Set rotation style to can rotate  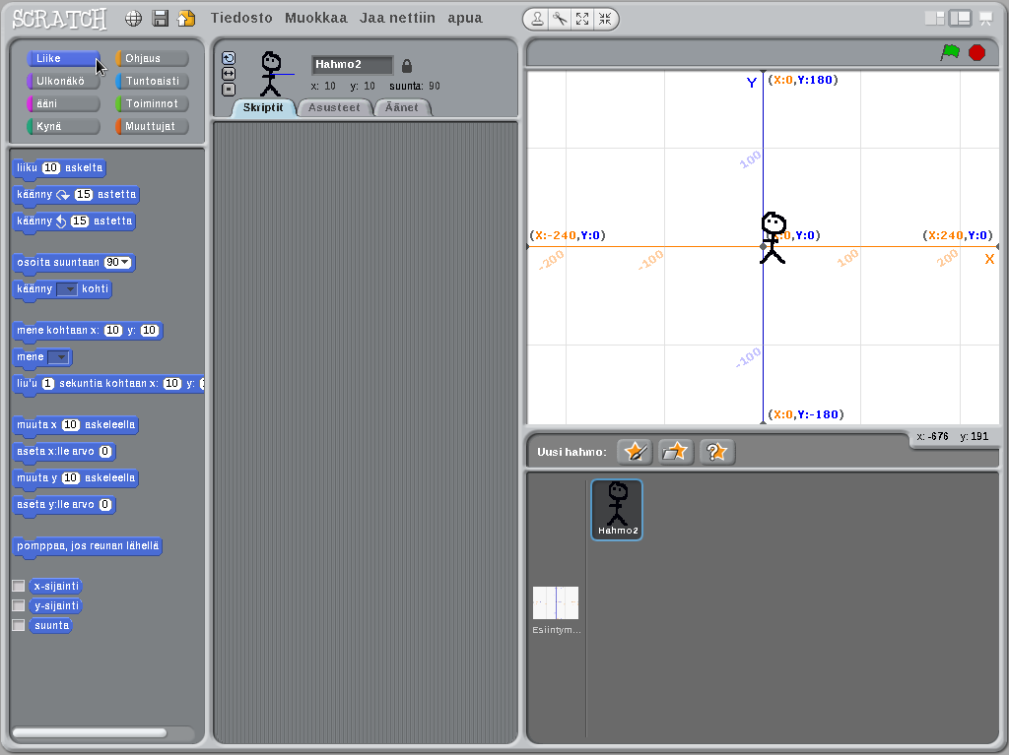coord(229,58)
